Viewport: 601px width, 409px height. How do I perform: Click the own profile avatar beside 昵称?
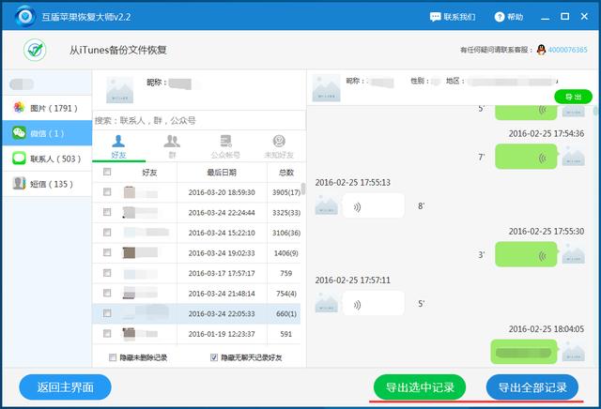119,90
